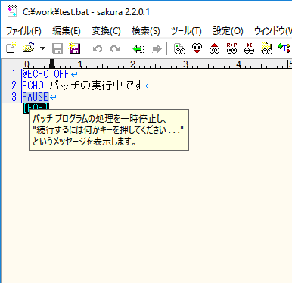Open the Replace binoculars icon
The height and width of the screenshot is (283, 292).
[231, 48]
